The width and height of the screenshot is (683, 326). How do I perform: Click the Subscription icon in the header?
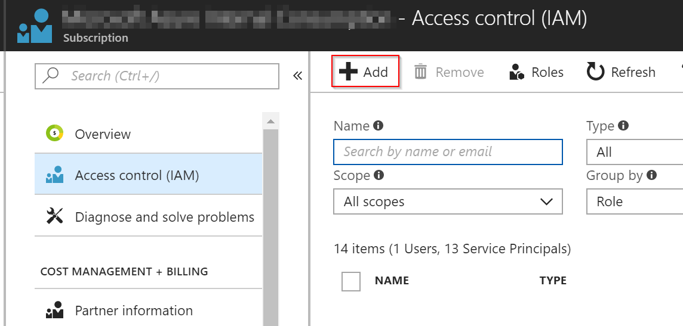pyautogui.click(x=35, y=26)
